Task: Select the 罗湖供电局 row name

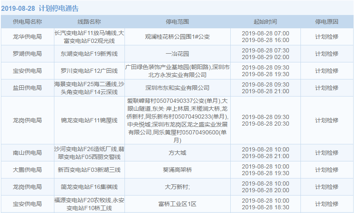Action: tap(27, 54)
